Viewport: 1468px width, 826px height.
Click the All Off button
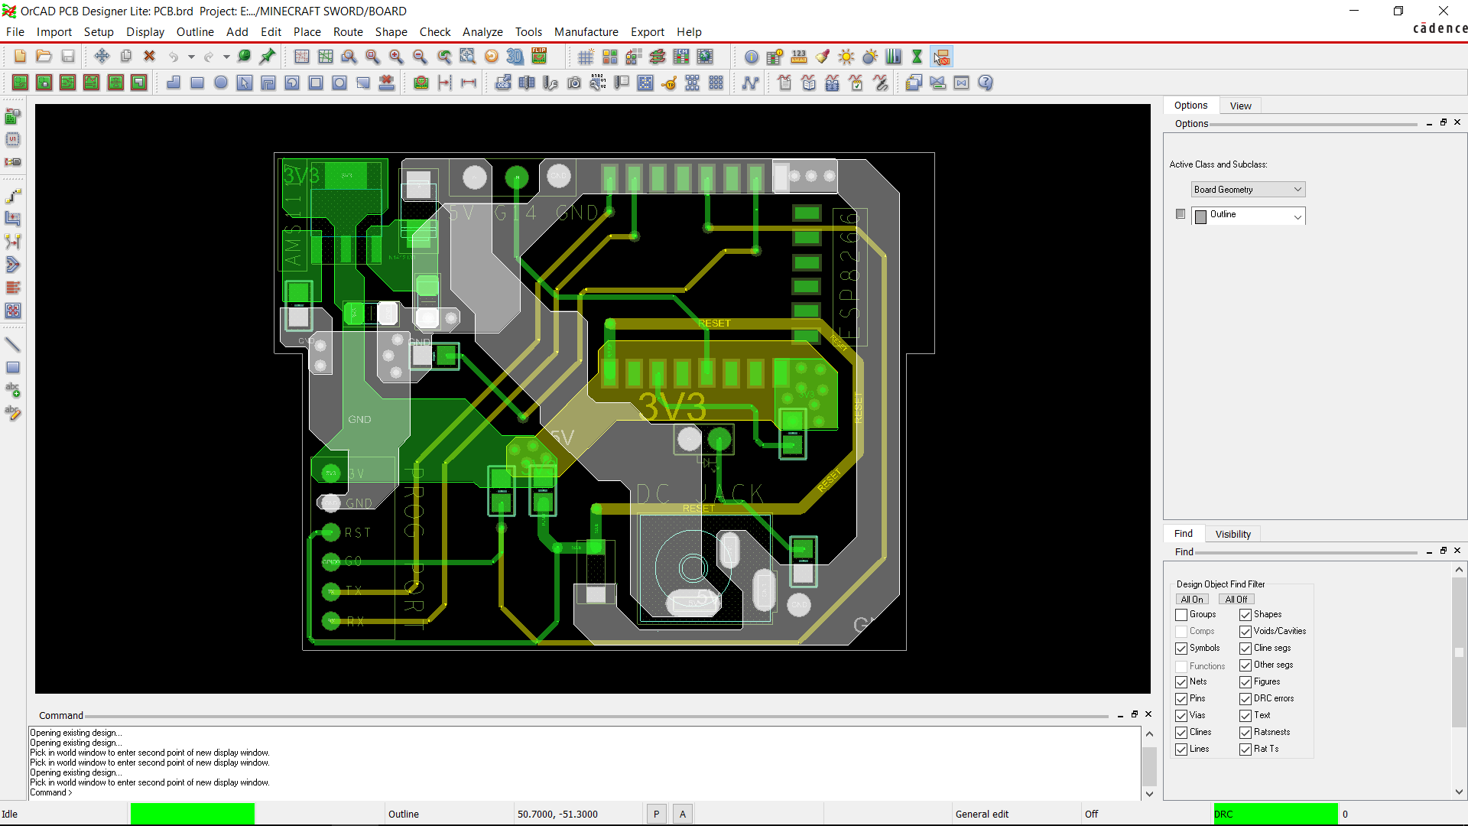tap(1236, 600)
